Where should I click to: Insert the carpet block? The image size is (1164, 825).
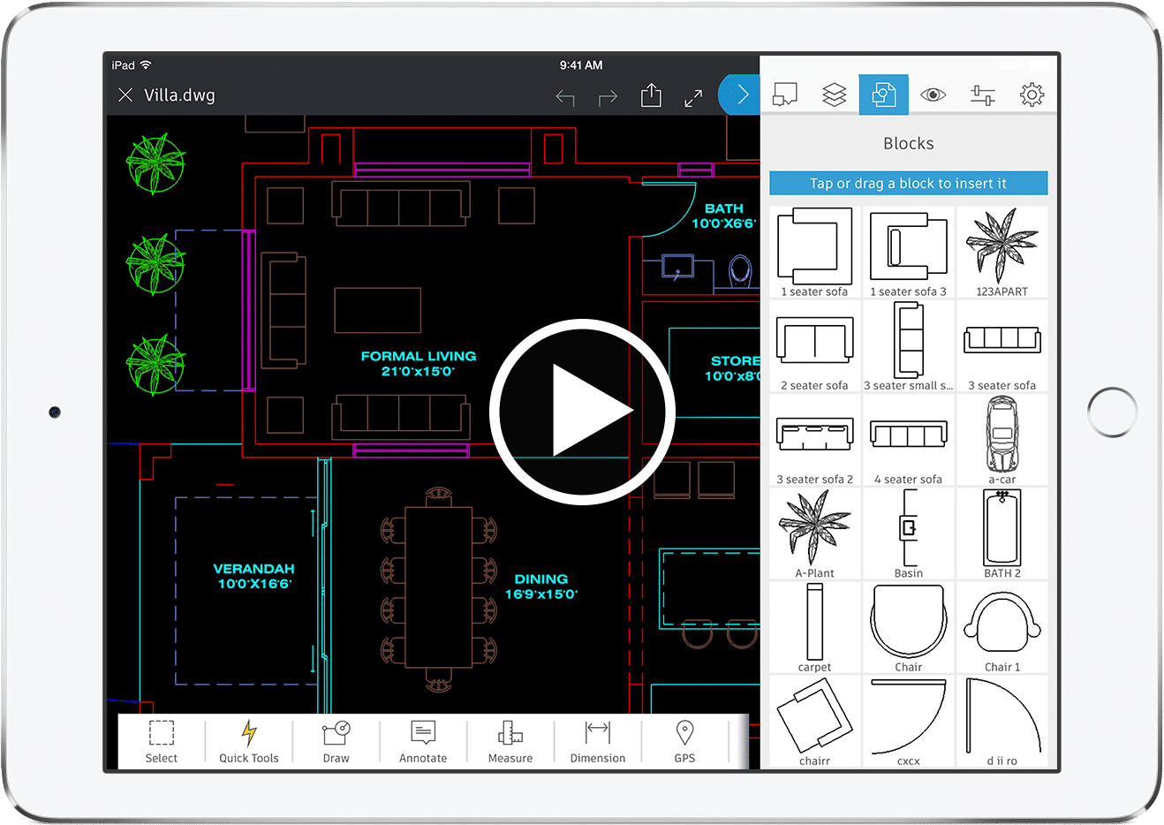point(814,627)
